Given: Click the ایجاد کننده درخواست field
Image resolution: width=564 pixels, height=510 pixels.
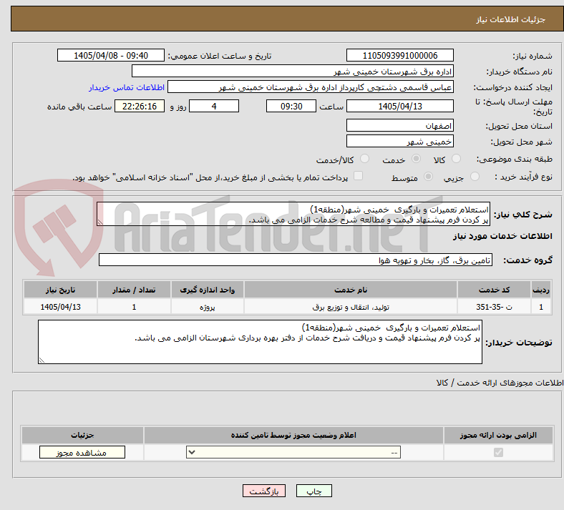Looking at the screenshot, I should [x=311, y=87].
